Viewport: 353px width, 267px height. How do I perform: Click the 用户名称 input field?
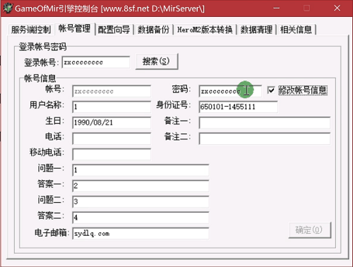(112, 107)
